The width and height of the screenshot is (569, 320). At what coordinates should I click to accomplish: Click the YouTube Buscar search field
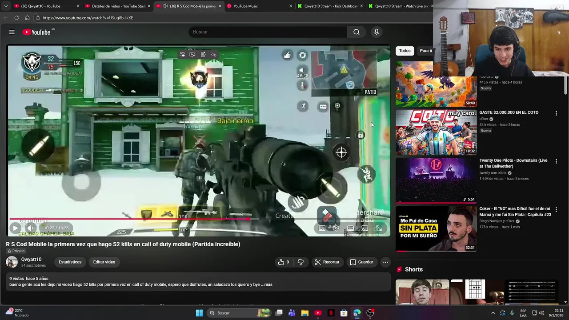(268, 32)
